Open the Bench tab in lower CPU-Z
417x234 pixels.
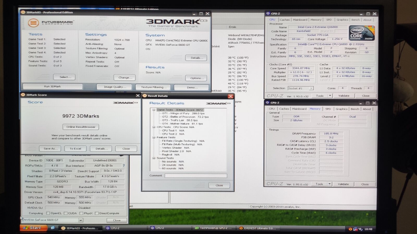(355, 109)
